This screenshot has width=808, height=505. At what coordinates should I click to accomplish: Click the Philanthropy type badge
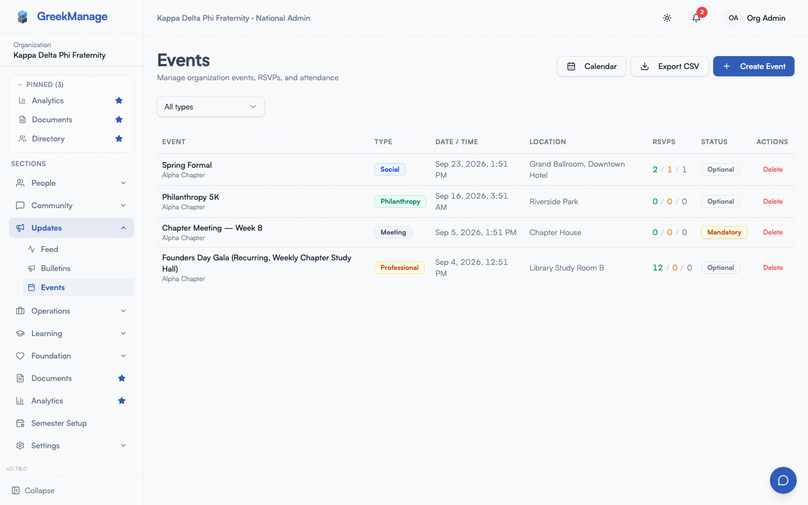point(400,201)
